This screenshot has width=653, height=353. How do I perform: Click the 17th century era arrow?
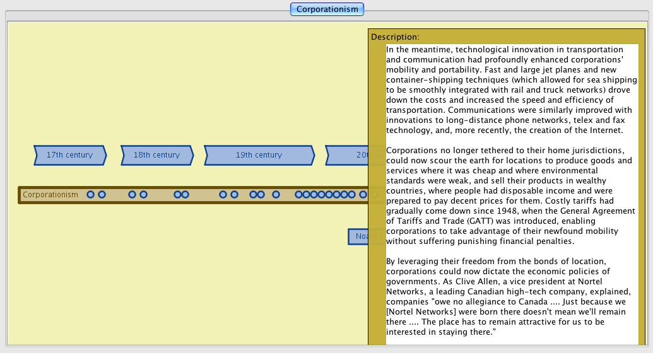click(69, 155)
